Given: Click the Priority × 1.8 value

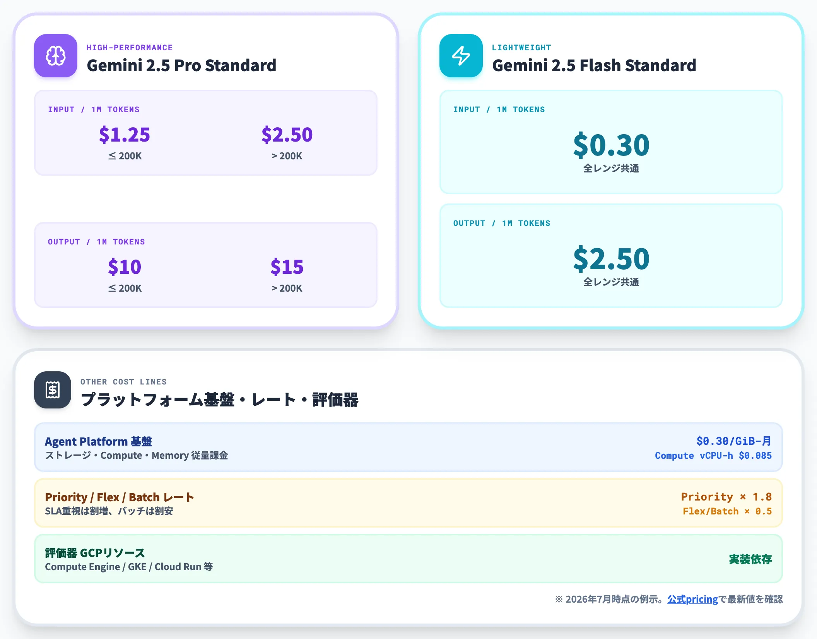Looking at the screenshot, I should point(726,497).
